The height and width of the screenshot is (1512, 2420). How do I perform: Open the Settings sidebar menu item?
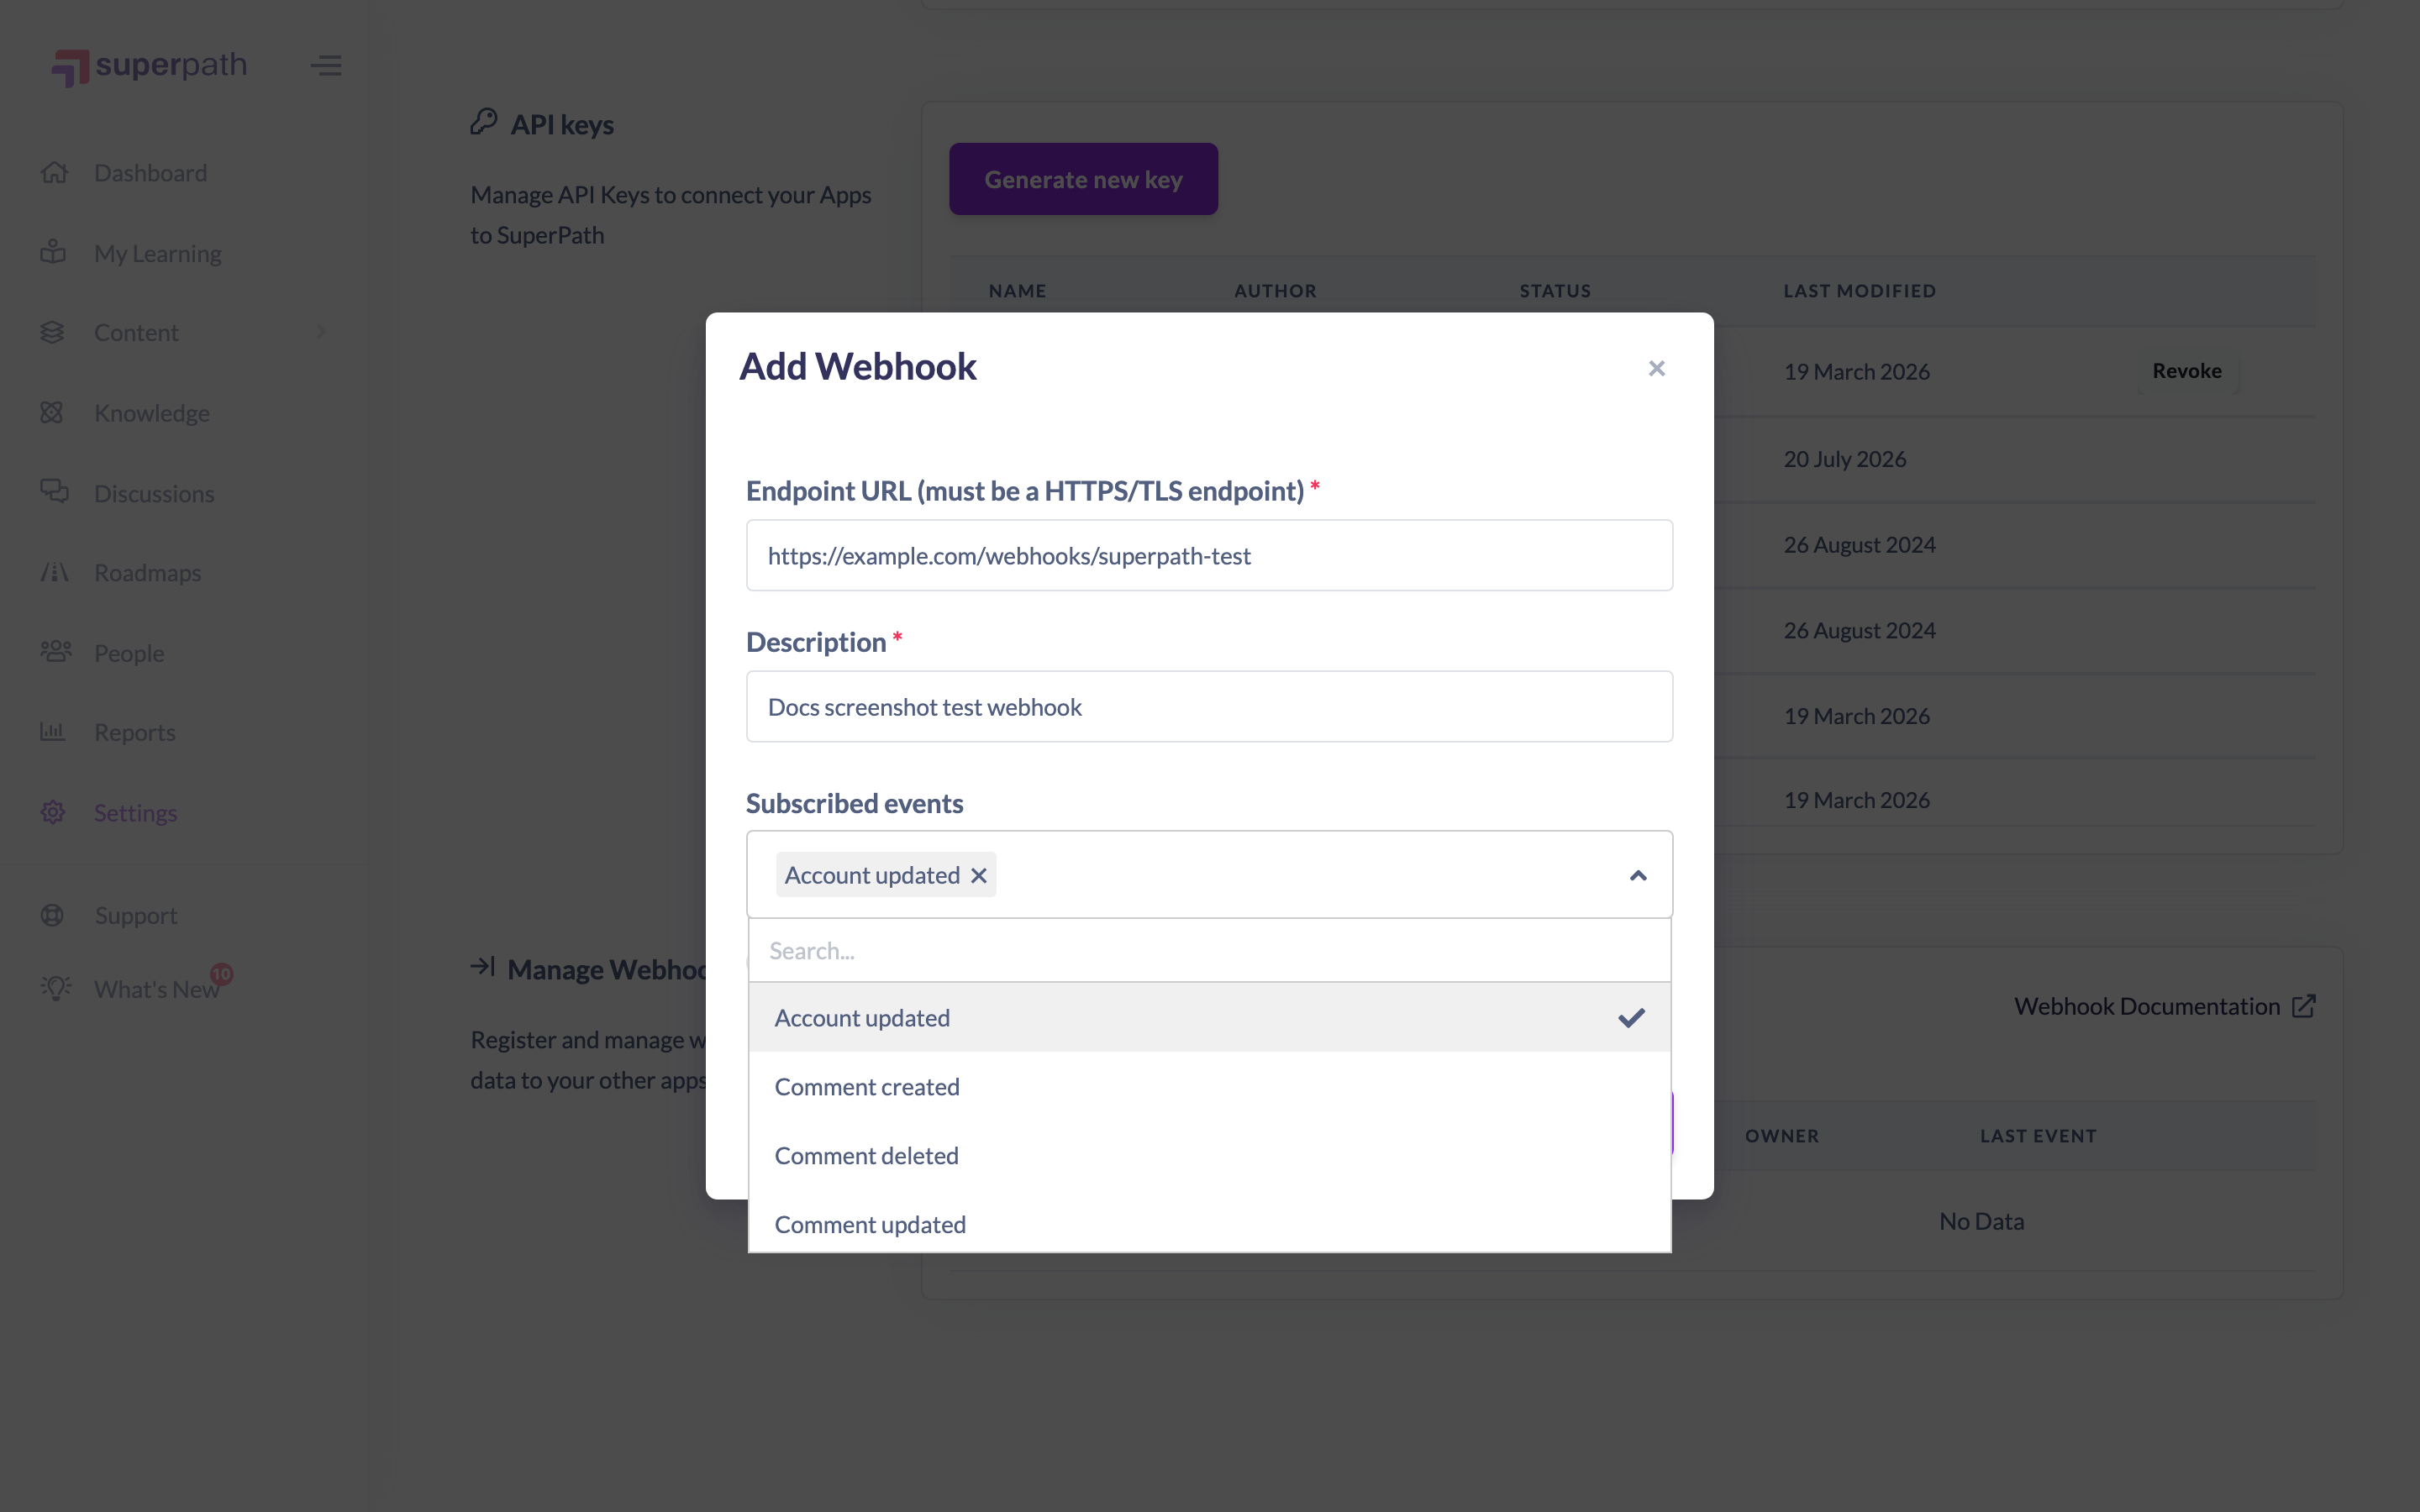(135, 812)
